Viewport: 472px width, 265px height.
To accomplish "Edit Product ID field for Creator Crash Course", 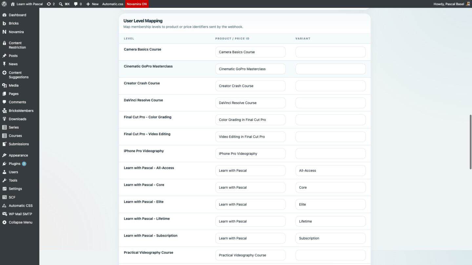I will click(250, 86).
